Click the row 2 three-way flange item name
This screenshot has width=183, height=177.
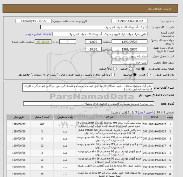(110, 132)
